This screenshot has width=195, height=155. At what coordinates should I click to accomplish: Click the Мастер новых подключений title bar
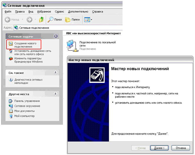pos(130,60)
